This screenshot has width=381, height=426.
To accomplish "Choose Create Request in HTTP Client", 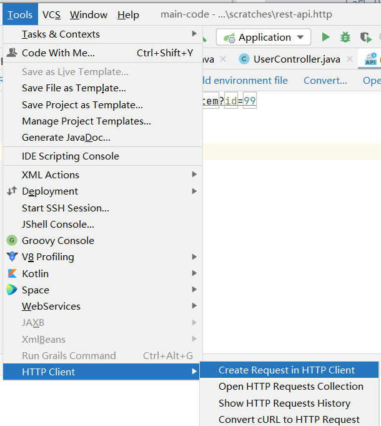I will 289,370.
